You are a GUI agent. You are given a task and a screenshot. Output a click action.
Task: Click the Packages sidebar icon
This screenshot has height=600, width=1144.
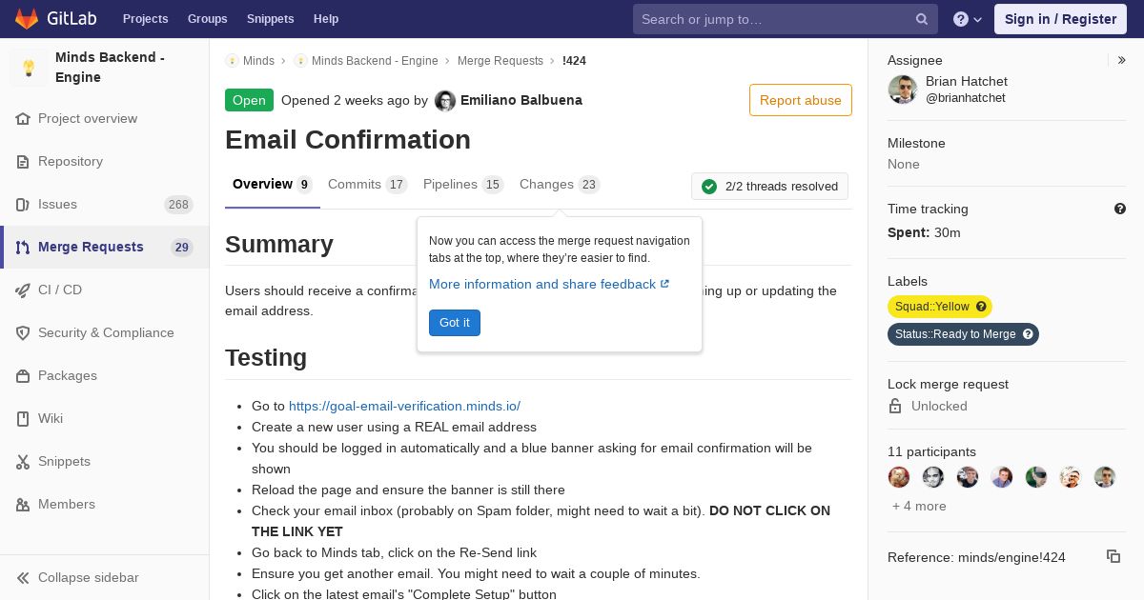pyautogui.click(x=23, y=376)
